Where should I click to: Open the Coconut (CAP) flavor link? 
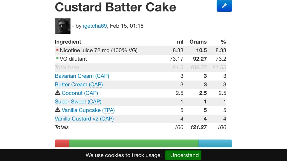click(80, 93)
